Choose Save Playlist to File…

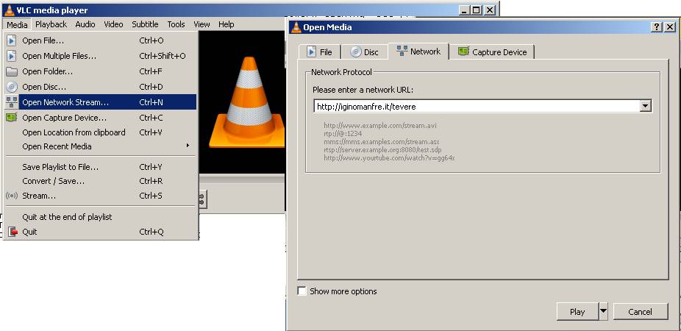click(x=100, y=167)
